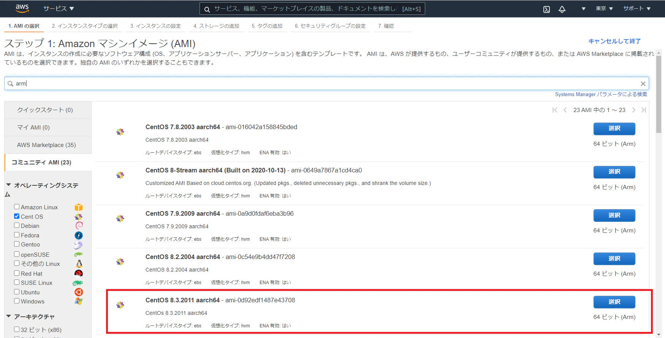Click キャンセルして終了 link

(614, 41)
